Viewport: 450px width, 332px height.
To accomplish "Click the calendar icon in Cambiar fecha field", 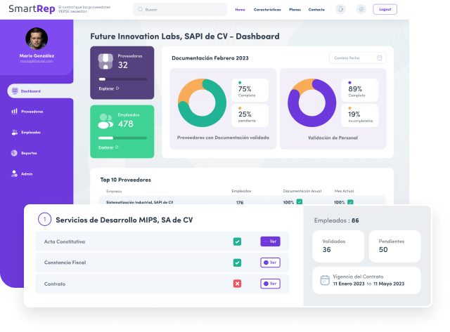I will click(x=380, y=58).
